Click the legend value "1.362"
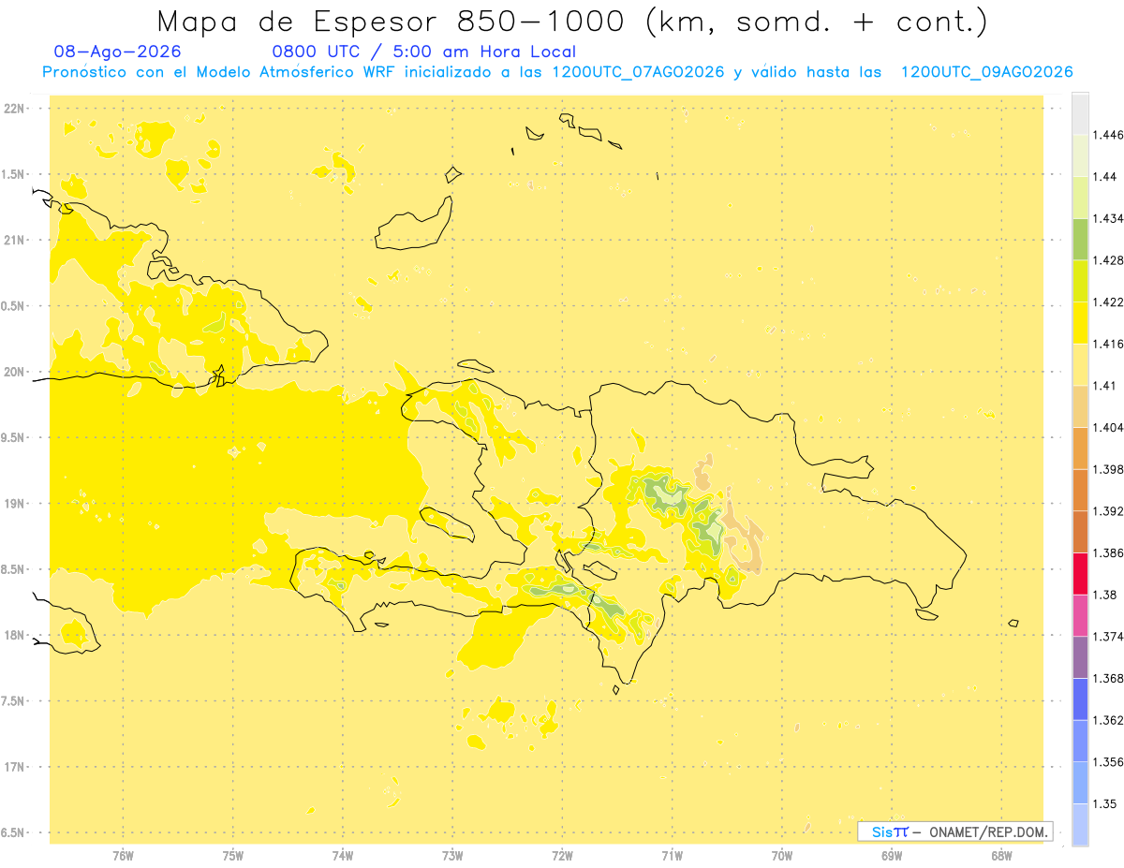Viewport: 1124px width, 868px height. pyautogui.click(x=1108, y=720)
